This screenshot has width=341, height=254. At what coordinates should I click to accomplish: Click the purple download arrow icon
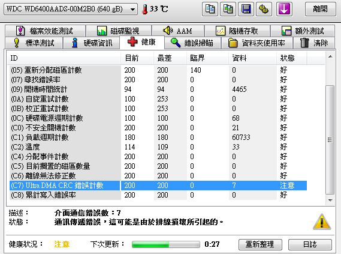point(284,9)
